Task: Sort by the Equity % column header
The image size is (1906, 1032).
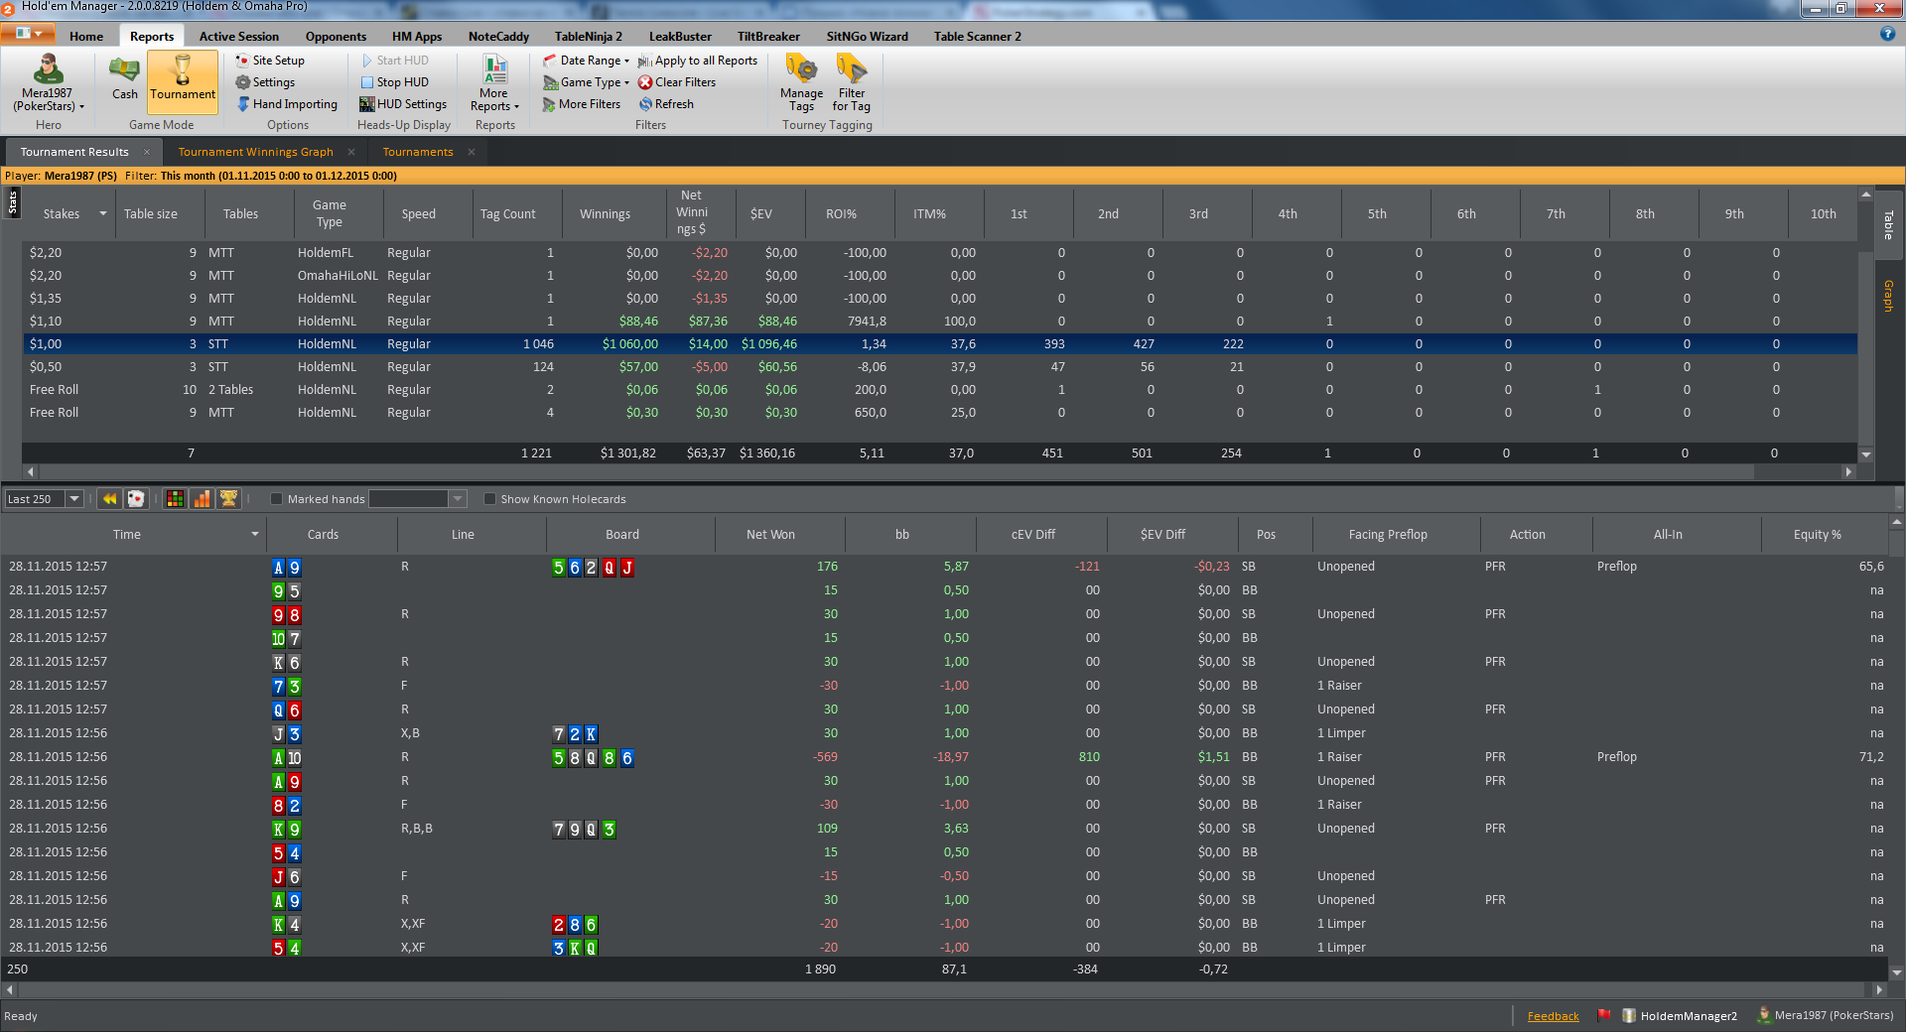Action: 1817,534
